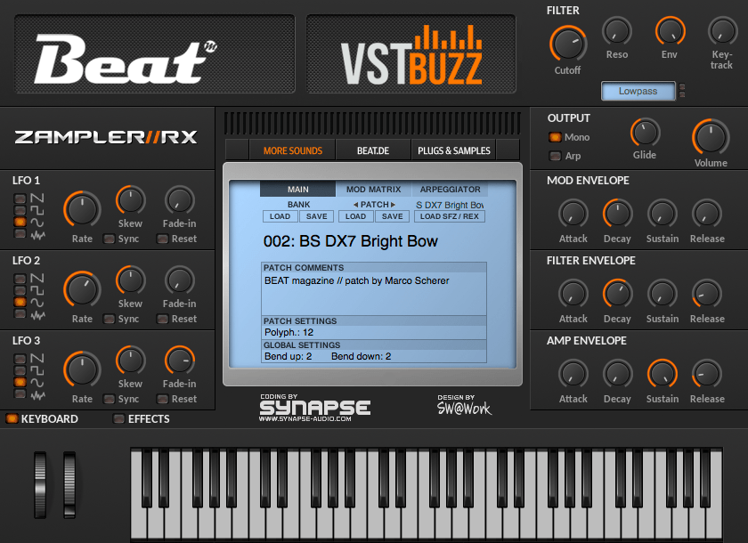Select the sawtooth waveform for LFO 1
Image resolution: width=748 pixels, height=543 pixels.
pyautogui.click(x=19, y=198)
